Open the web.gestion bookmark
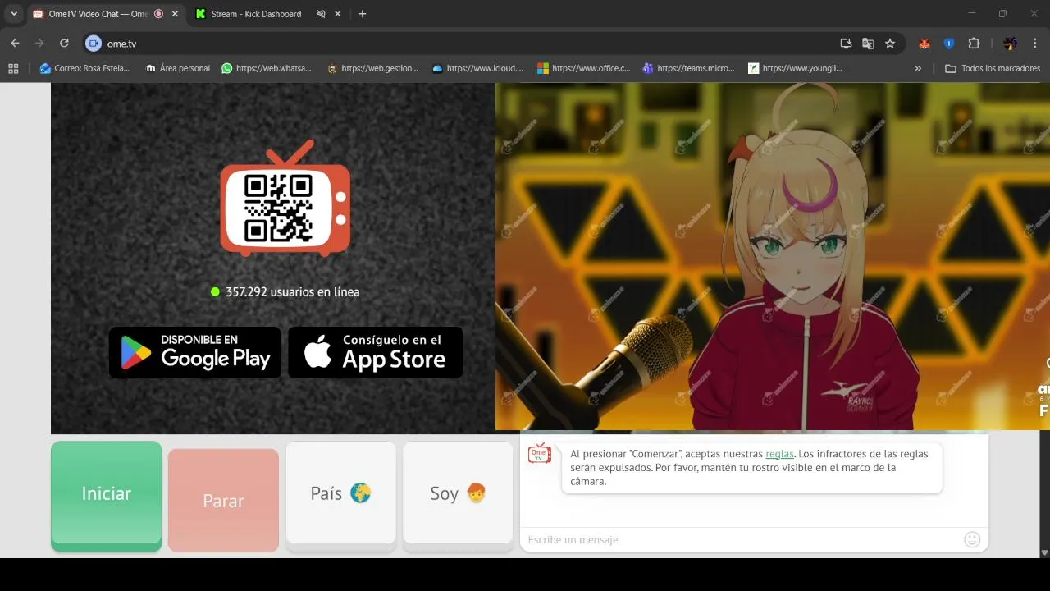The image size is (1050, 591). 372,68
